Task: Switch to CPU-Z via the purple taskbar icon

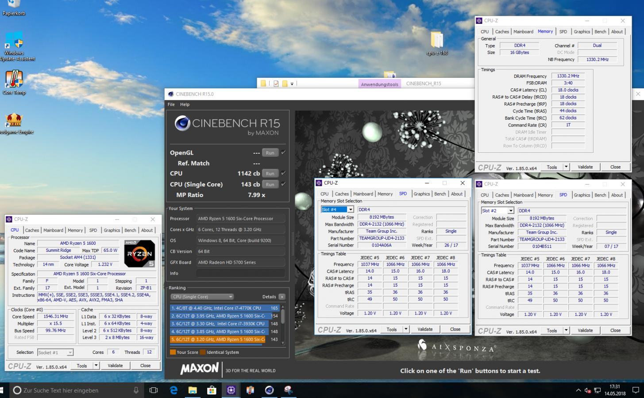Action: (x=231, y=390)
